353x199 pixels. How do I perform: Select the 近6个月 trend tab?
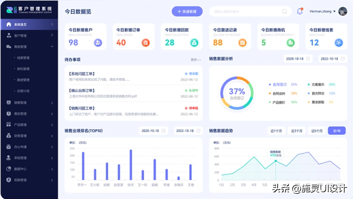coord(317,131)
